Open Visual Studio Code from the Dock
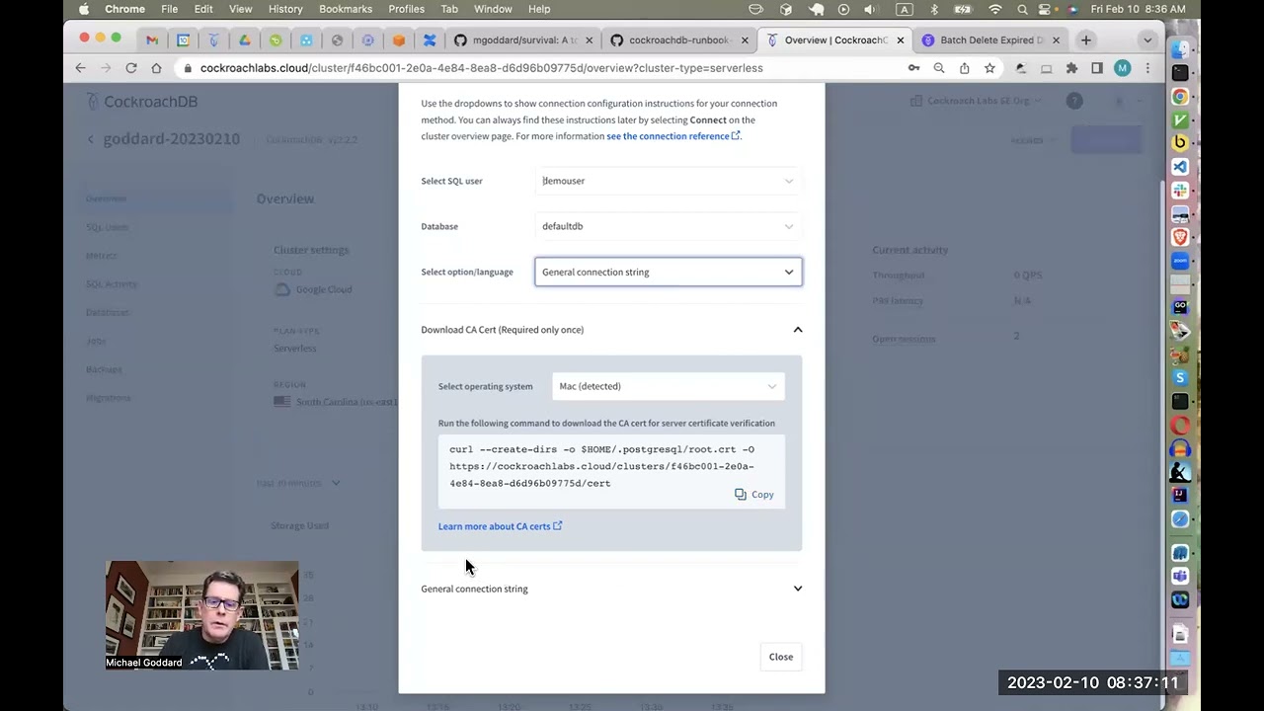1264x711 pixels. 1180,167
